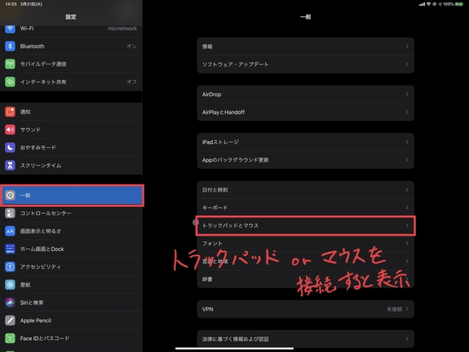Tap the home indicator bar at bottom
Image resolution: width=469 pixels, height=352 pixels.
[235, 348]
